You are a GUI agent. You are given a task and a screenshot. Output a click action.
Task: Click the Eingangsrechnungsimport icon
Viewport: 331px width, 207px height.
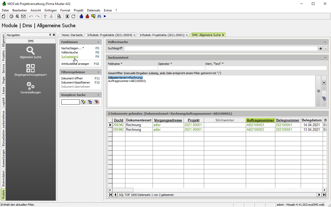tap(31, 68)
